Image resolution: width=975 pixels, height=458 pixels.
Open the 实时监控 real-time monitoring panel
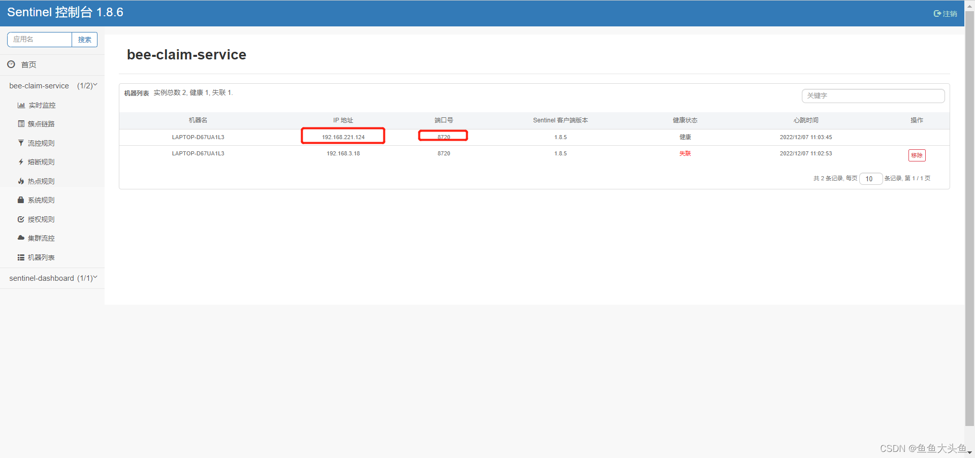coord(42,105)
